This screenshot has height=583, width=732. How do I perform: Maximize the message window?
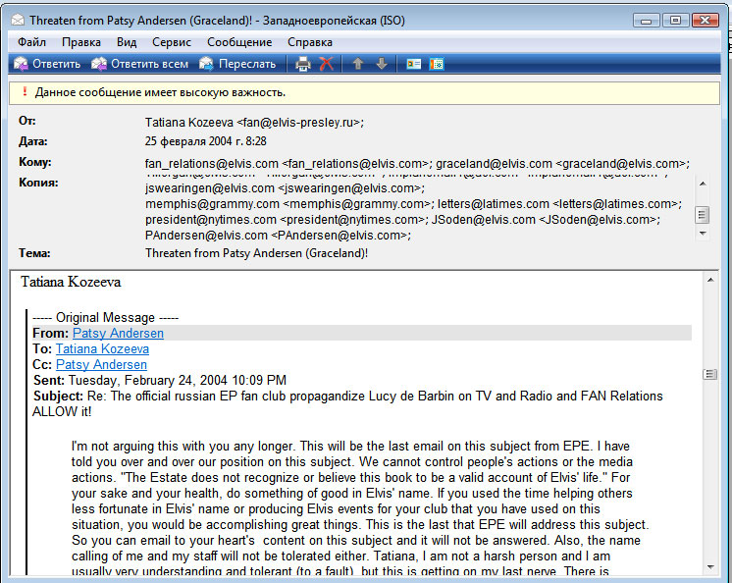(x=675, y=20)
